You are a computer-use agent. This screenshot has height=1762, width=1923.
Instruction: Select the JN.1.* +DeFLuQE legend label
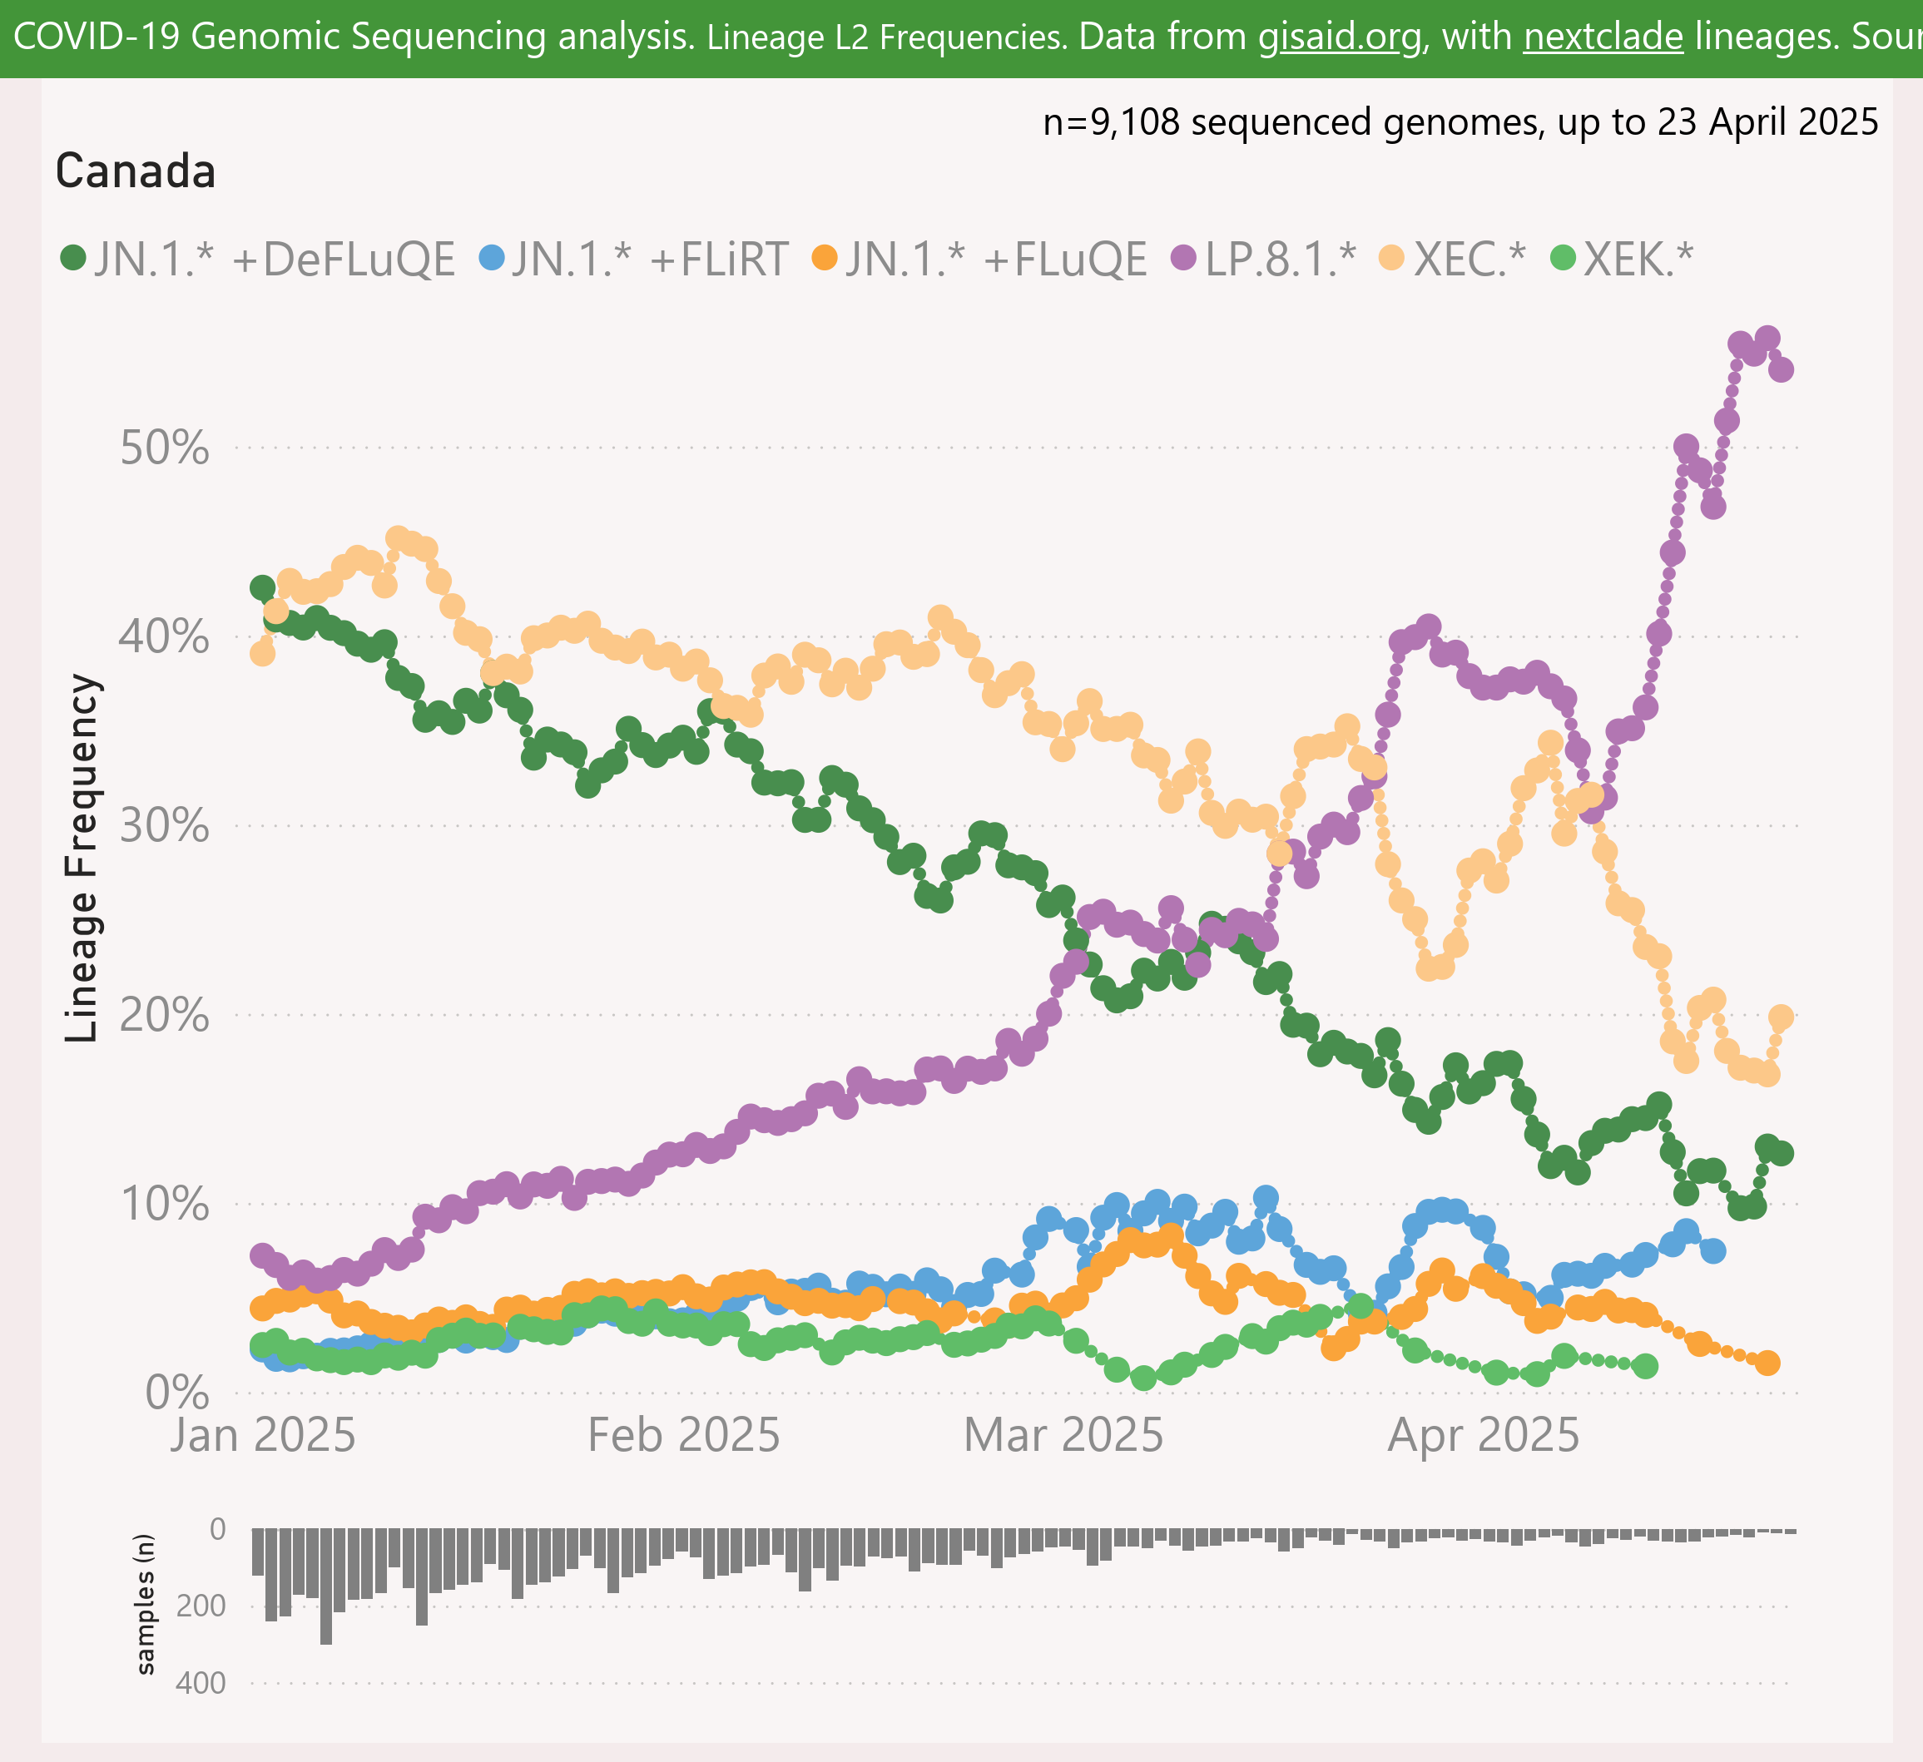point(275,260)
